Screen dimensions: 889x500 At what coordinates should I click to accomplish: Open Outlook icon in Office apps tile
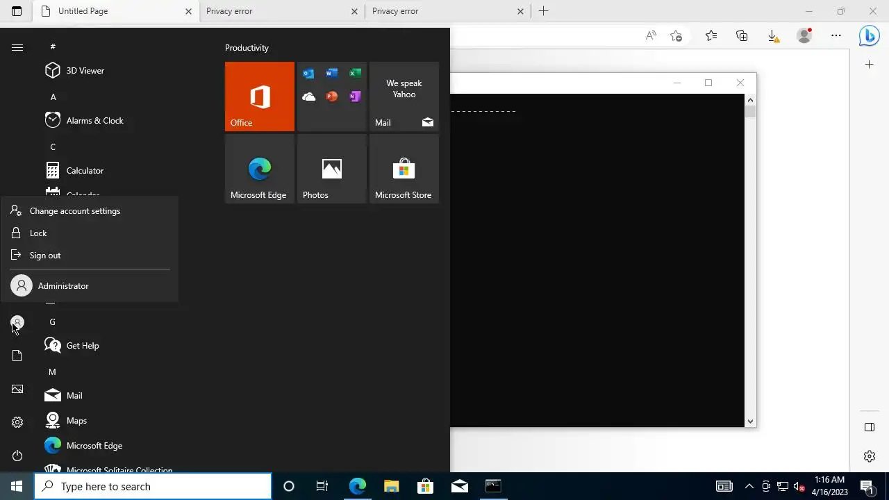(x=308, y=74)
